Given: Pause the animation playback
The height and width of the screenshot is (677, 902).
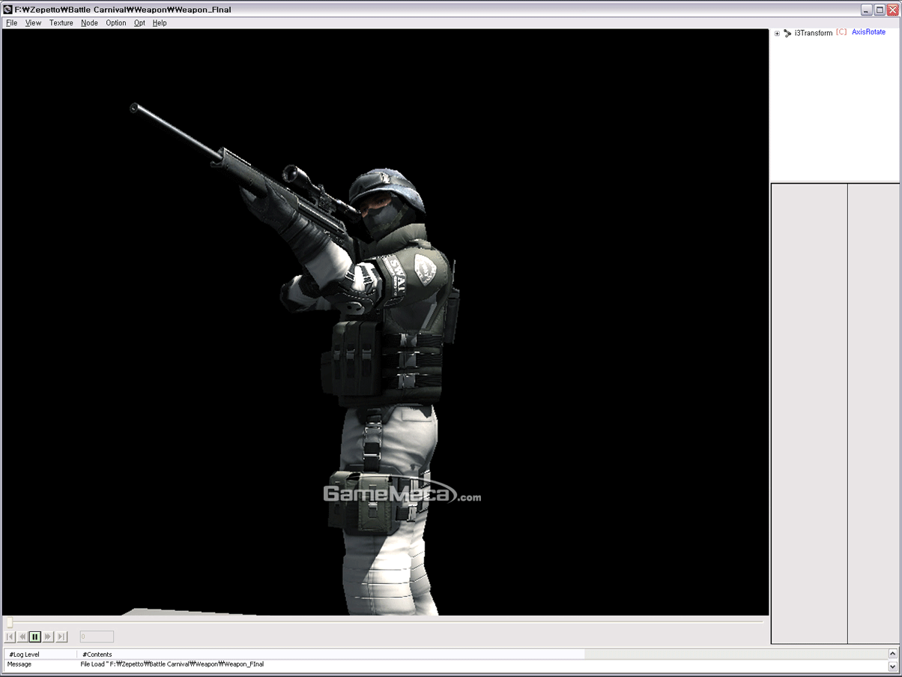Looking at the screenshot, I should pyautogui.click(x=35, y=637).
